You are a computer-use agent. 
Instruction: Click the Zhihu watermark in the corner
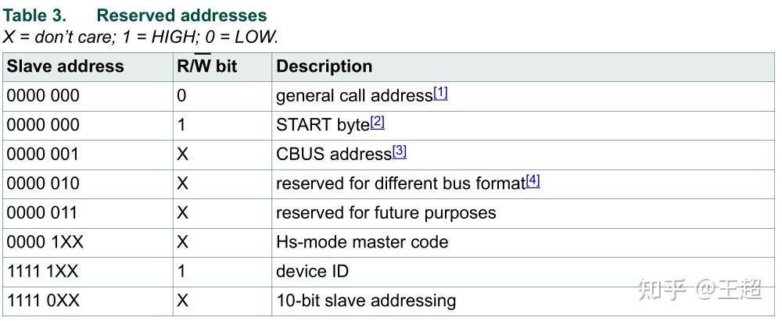(x=699, y=291)
